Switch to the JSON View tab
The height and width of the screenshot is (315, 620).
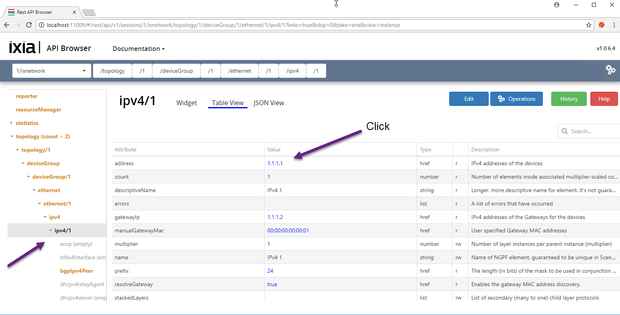coord(268,103)
